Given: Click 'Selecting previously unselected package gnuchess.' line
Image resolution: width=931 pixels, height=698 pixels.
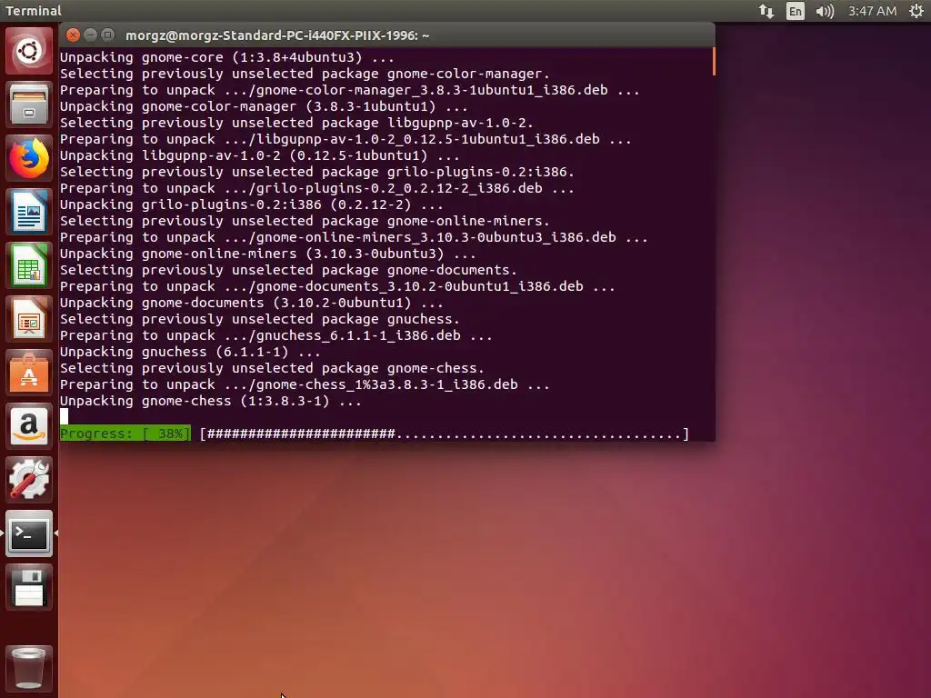Looking at the screenshot, I should point(260,319).
